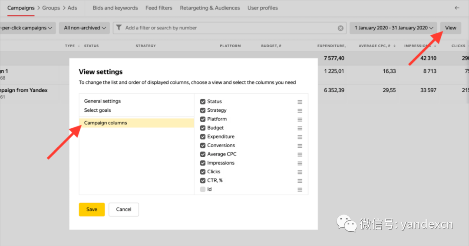
Task: Click the drag handle beside Budget row
Action: (300, 128)
